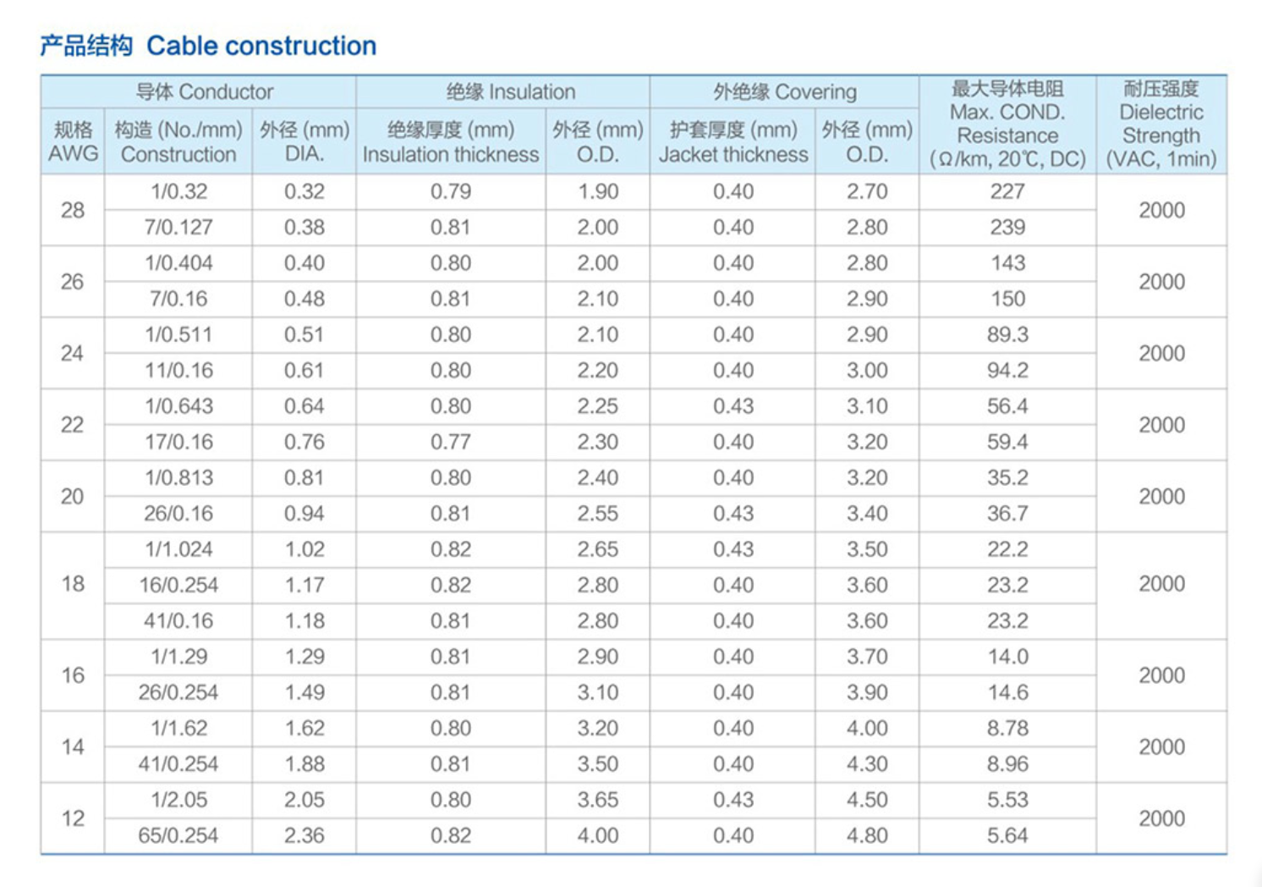This screenshot has width=1262, height=887.
Task: Click the 89.3 resistance value
Action: point(1007,335)
